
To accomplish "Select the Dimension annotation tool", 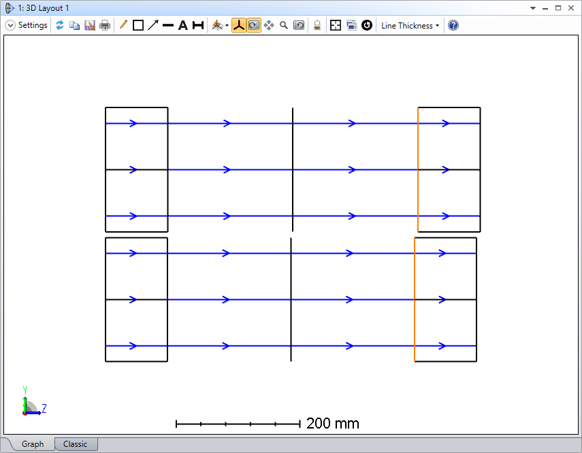I will click(x=197, y=25).
